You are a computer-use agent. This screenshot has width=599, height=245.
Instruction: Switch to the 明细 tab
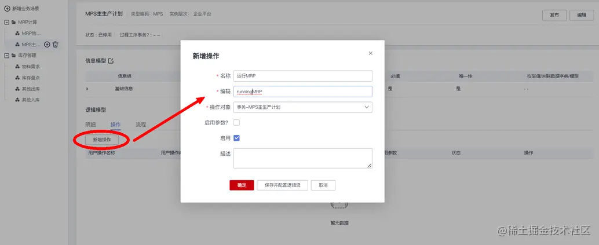[90, 124]
